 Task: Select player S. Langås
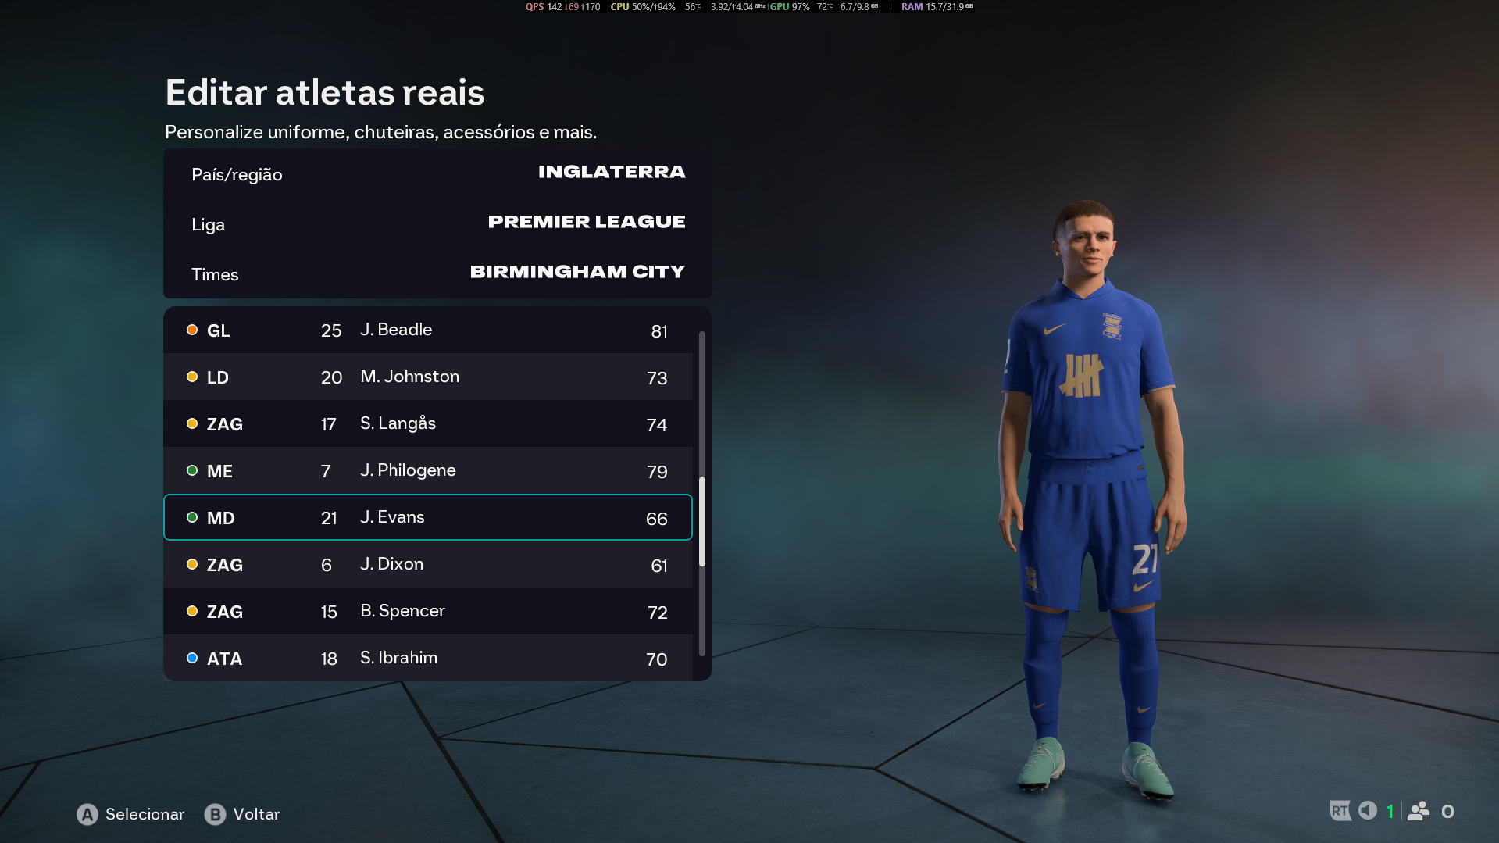pyautogui.click(x=428, y=423)
